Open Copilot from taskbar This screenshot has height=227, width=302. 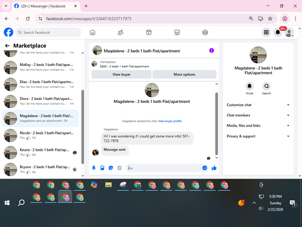click(94, 185)
